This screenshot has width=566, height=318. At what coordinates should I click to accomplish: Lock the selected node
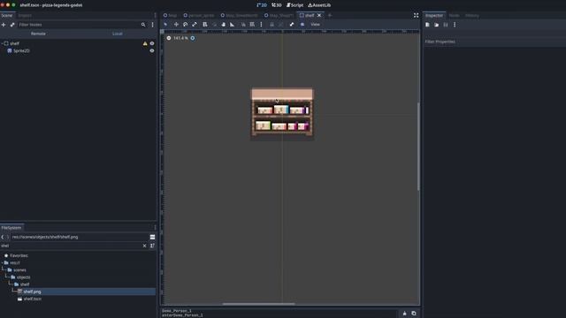272,25
